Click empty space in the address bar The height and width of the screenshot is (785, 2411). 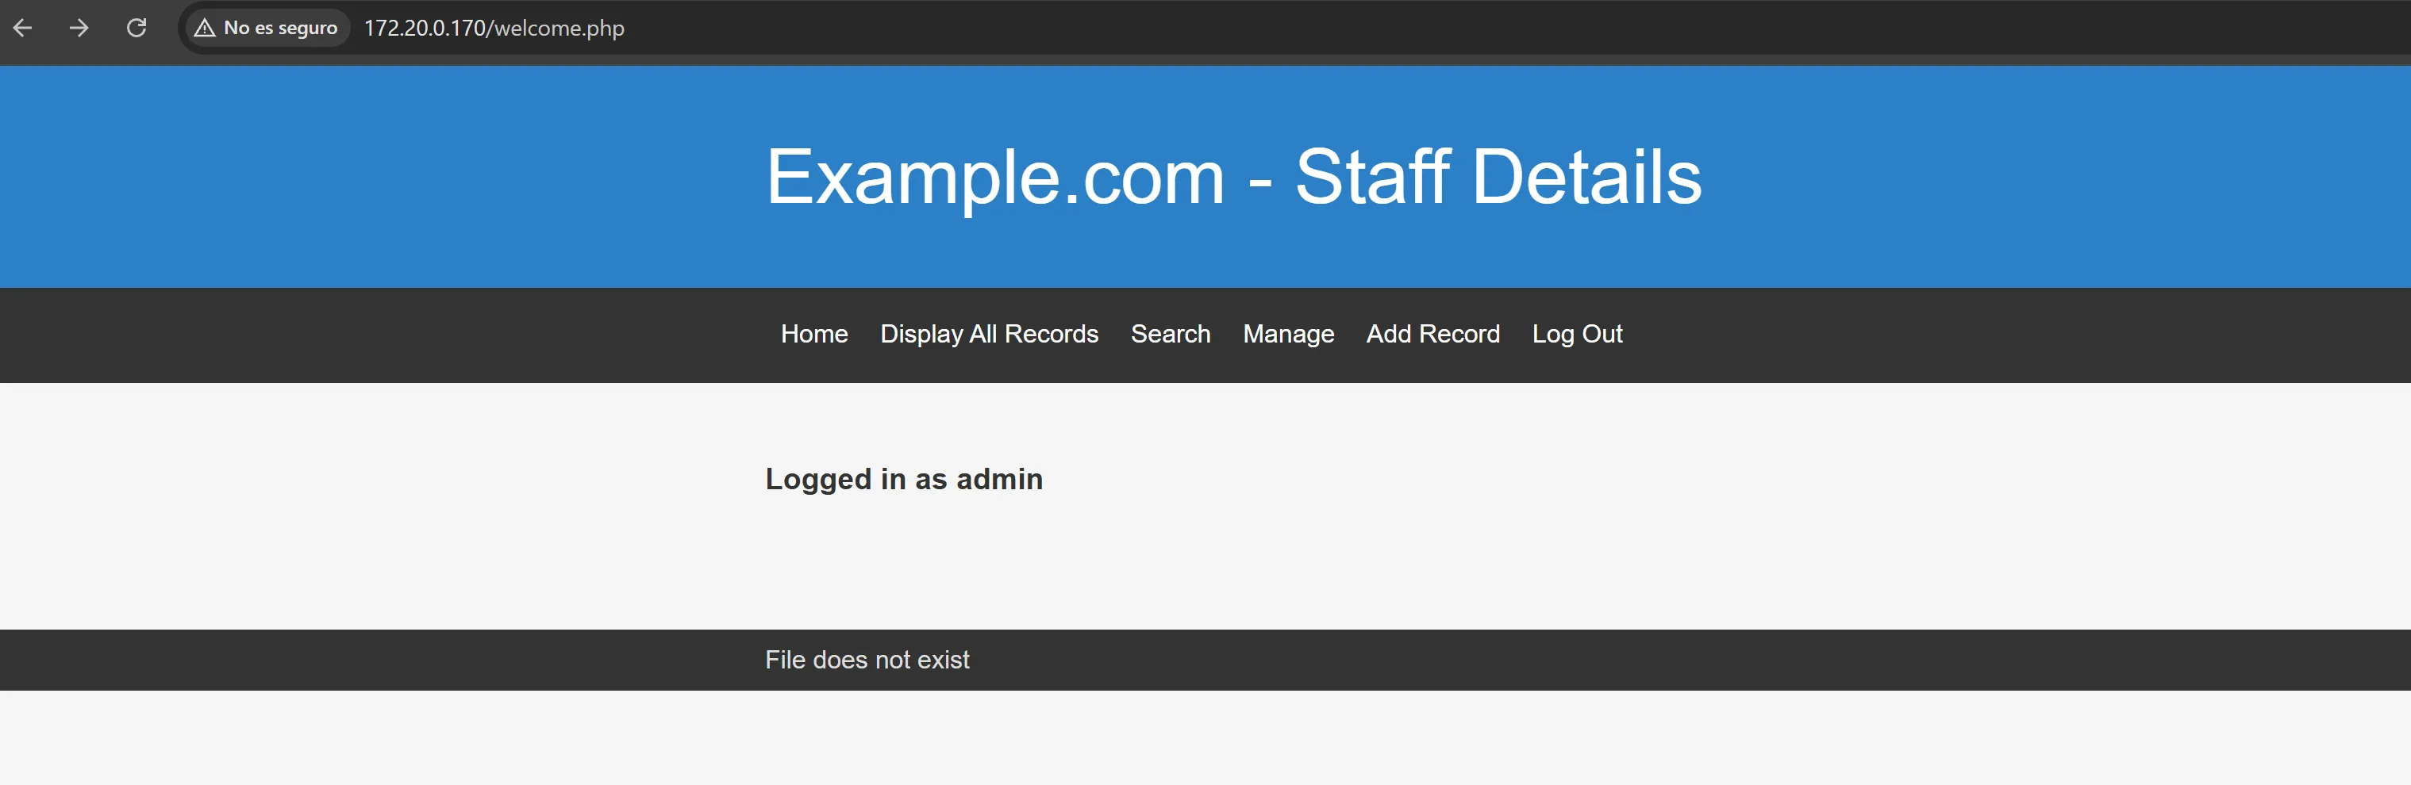pyautogui.click(x=1404, y=28)
